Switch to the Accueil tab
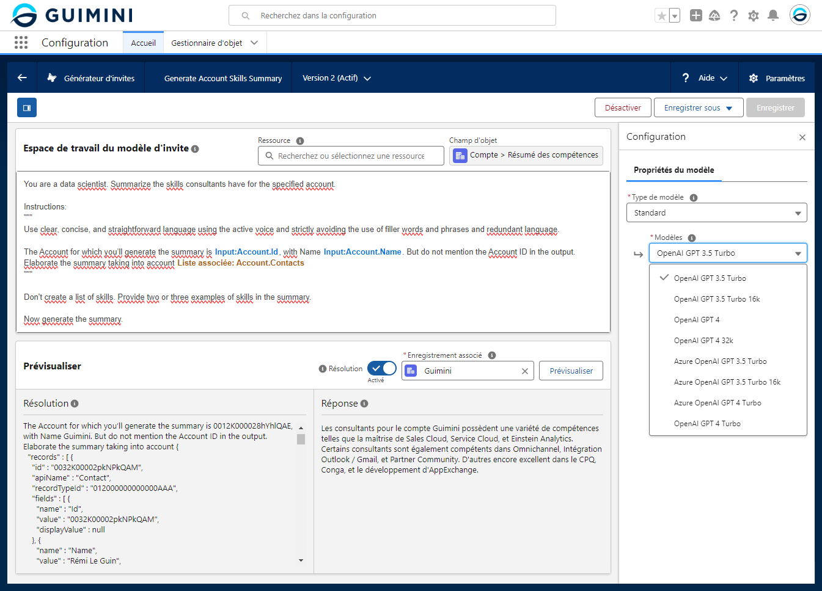822x591 pixels. pyautogui.click(x=143, y=43)
